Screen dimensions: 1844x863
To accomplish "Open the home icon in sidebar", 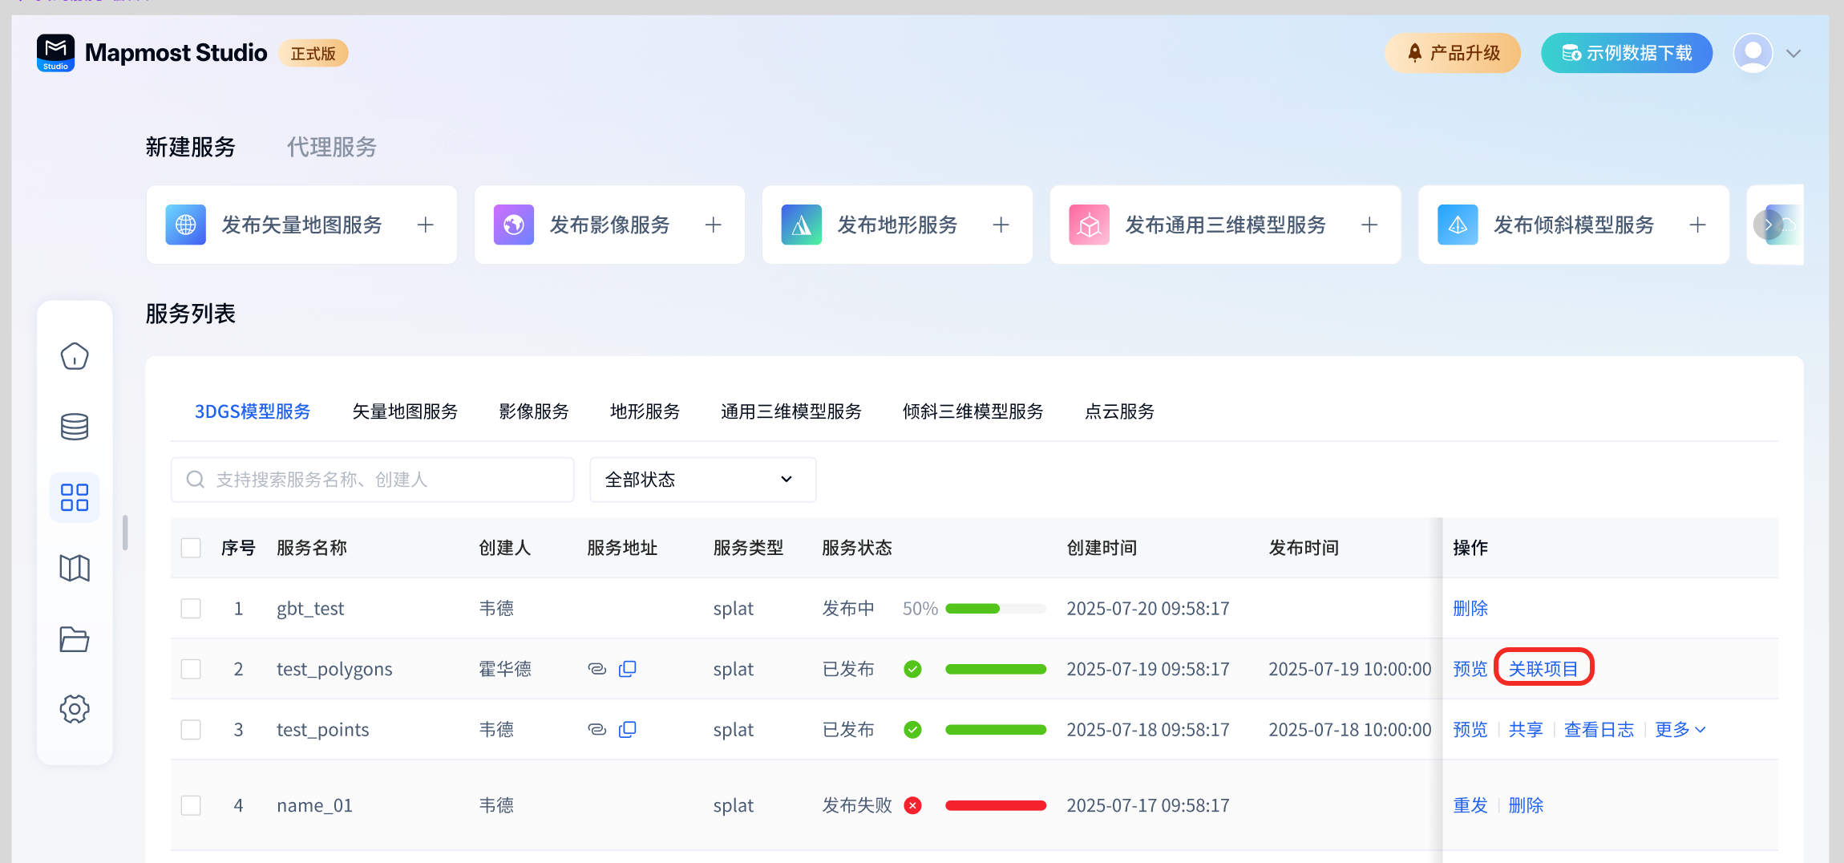I will coord(75,356).
